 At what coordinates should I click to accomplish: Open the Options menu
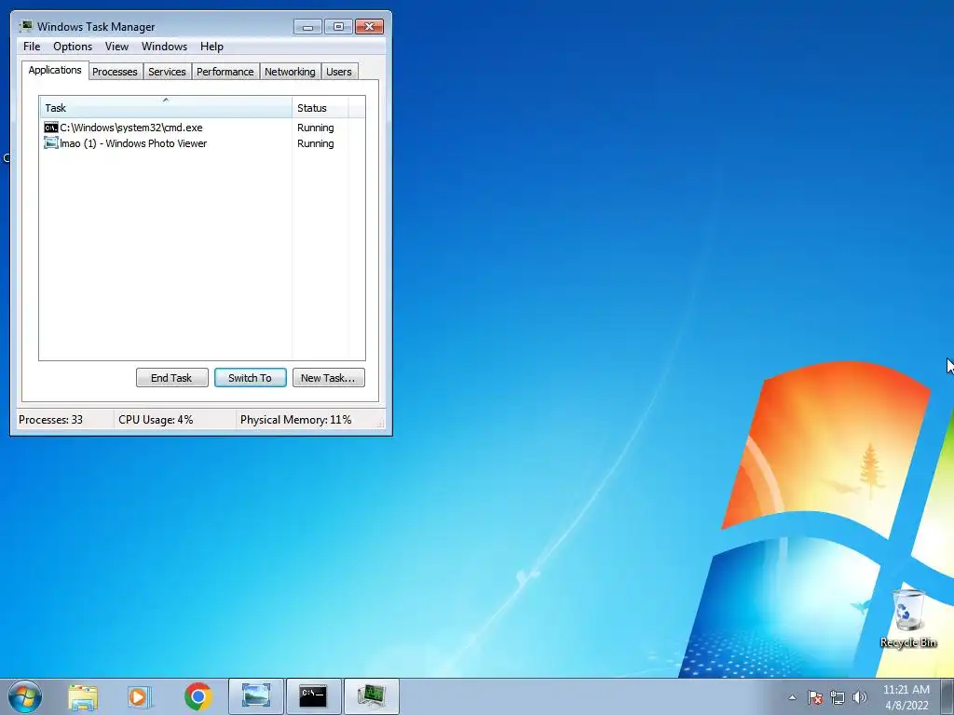pyautogui.click(x=73, y=47)
